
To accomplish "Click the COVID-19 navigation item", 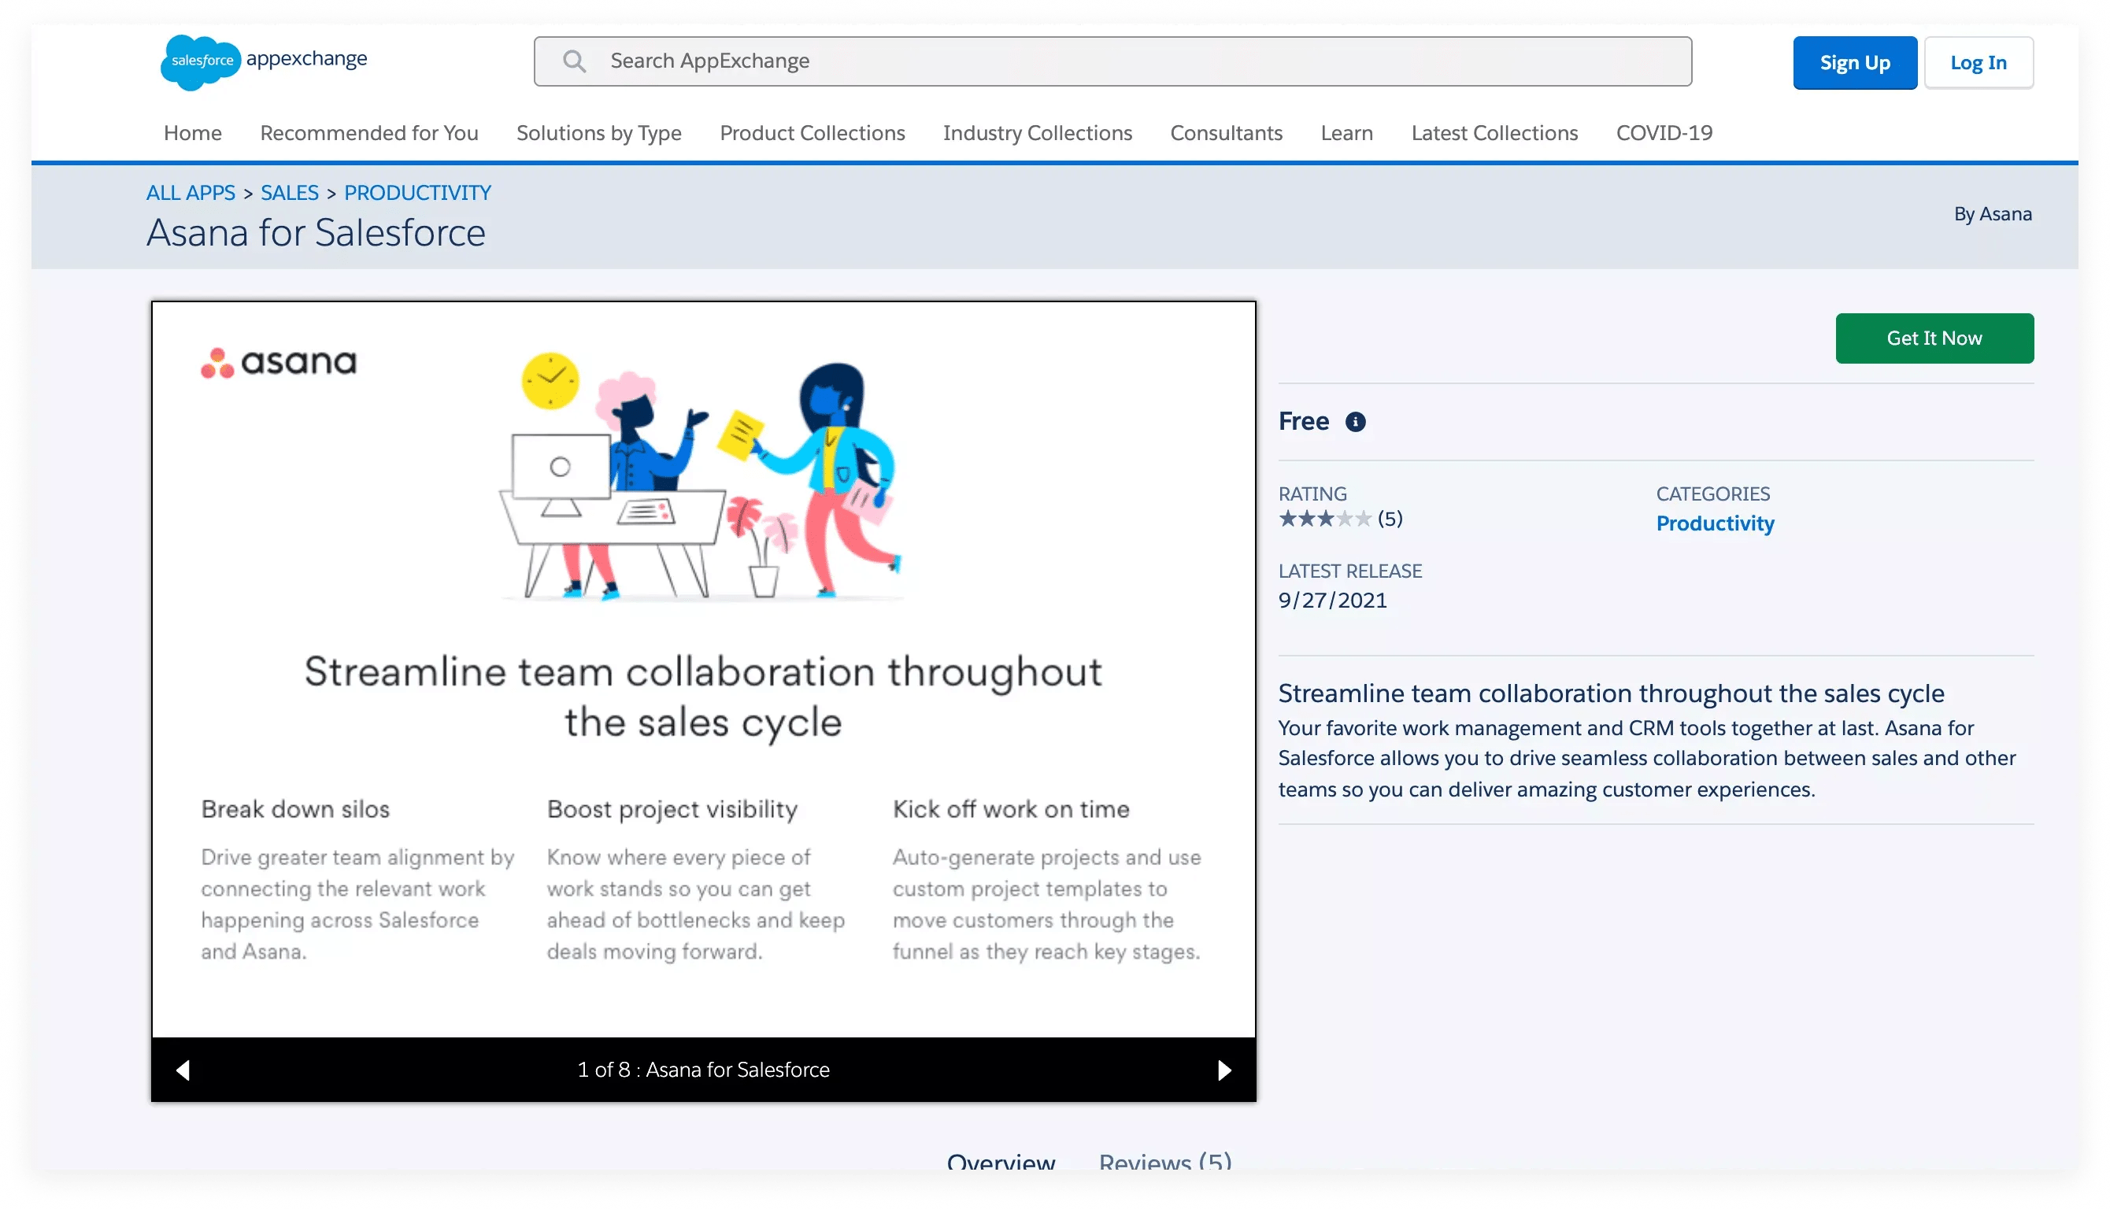I will point(1664,133).
